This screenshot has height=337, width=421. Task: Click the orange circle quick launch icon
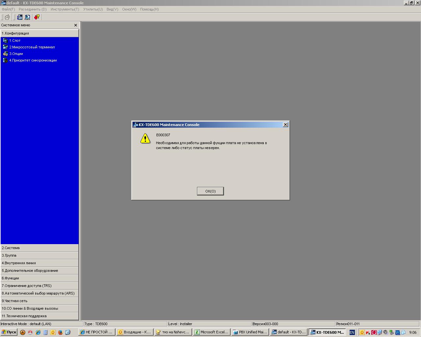23,332
